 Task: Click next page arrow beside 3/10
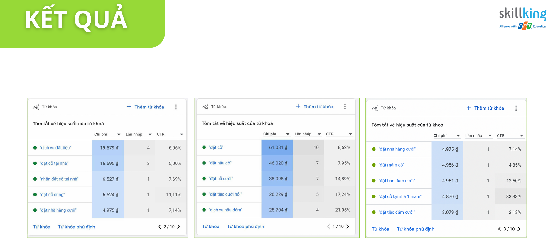[519, 229]
